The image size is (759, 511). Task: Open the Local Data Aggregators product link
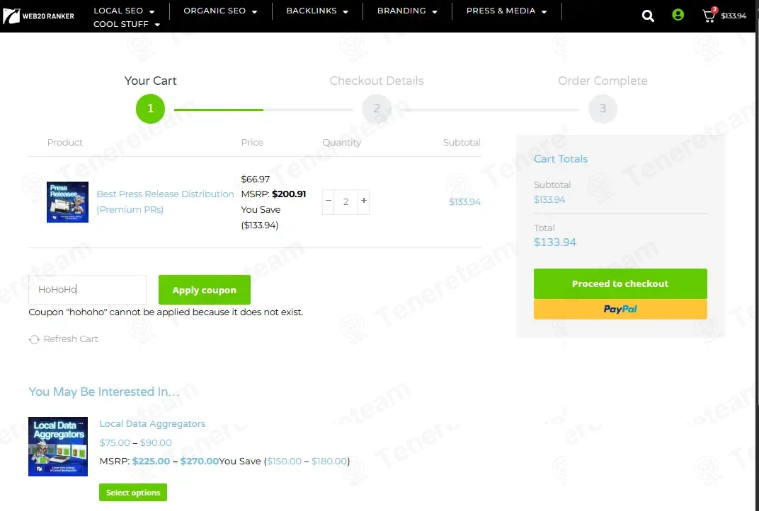[152, 423]
